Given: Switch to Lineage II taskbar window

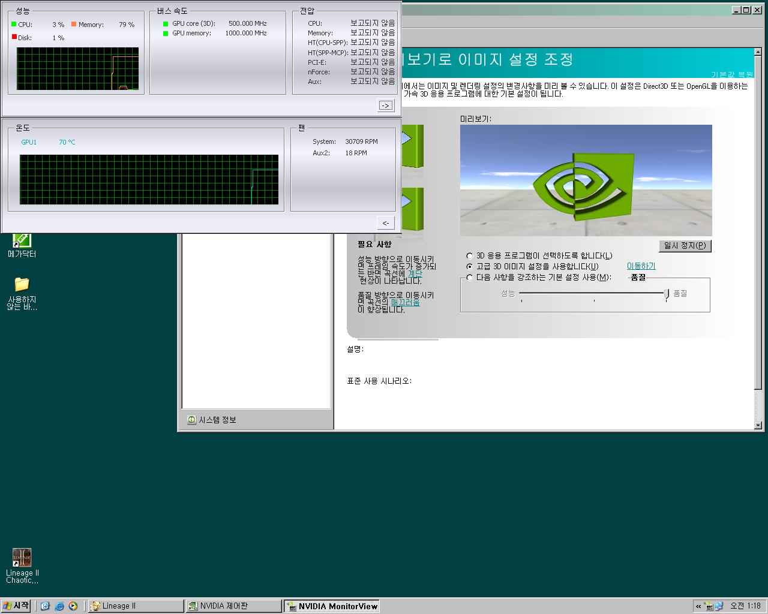Looking at the screenshot, I should [136, 606].
